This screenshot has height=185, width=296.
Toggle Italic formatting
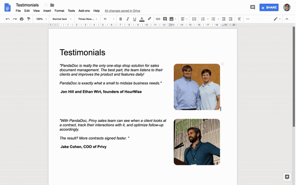pos(128,19)
